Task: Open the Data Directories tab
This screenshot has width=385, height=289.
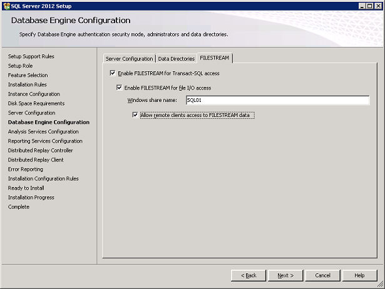Action: click(176, 59)
